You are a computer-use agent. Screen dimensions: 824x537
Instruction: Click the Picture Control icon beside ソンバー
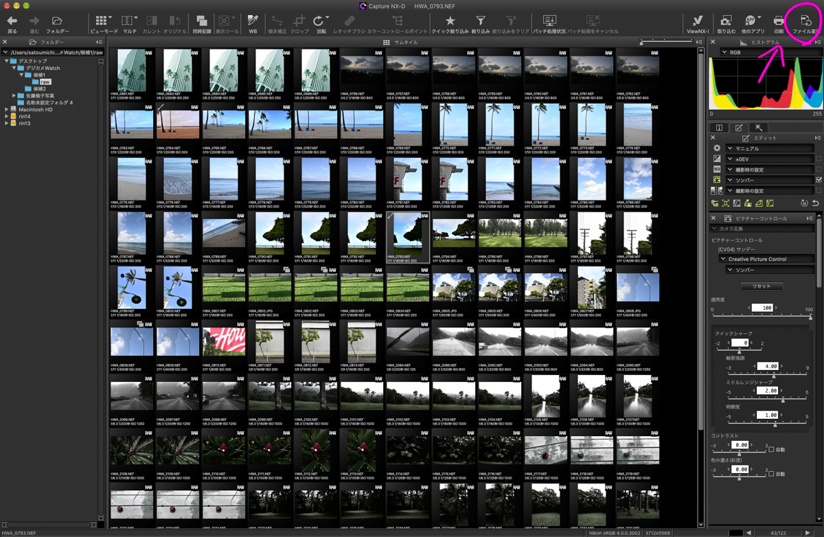tap(717, 180)
